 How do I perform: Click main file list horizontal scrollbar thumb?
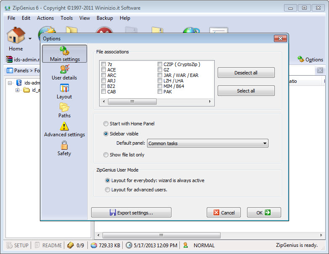click(161, 235)
